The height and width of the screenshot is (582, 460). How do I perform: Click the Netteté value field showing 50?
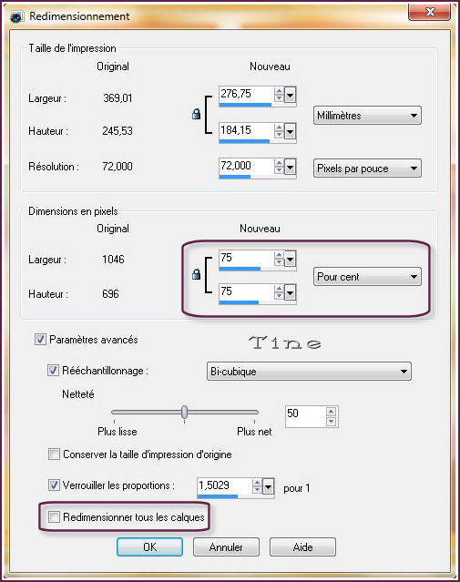305,416
